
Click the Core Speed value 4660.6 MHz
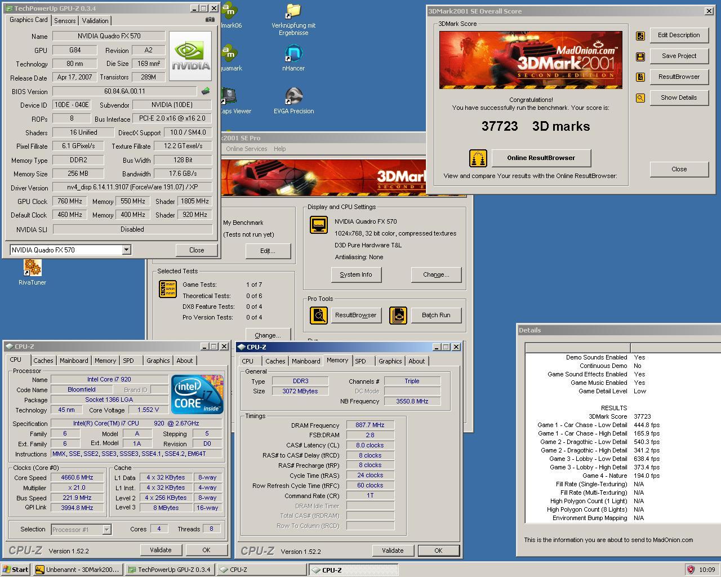pyautogui.click(x=77, y=477)
